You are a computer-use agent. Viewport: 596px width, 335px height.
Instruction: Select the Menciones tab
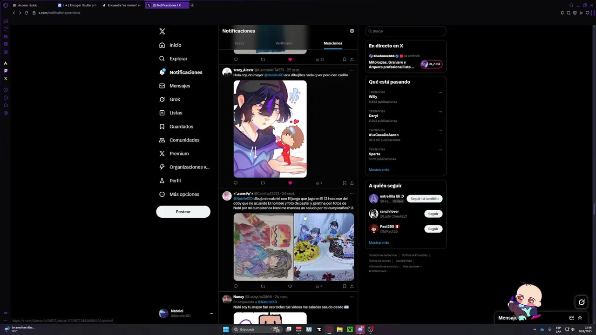pos(333,43)
